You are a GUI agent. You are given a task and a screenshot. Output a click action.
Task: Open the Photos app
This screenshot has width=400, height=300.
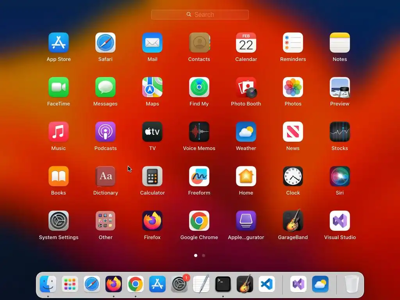tap(293, 87)
